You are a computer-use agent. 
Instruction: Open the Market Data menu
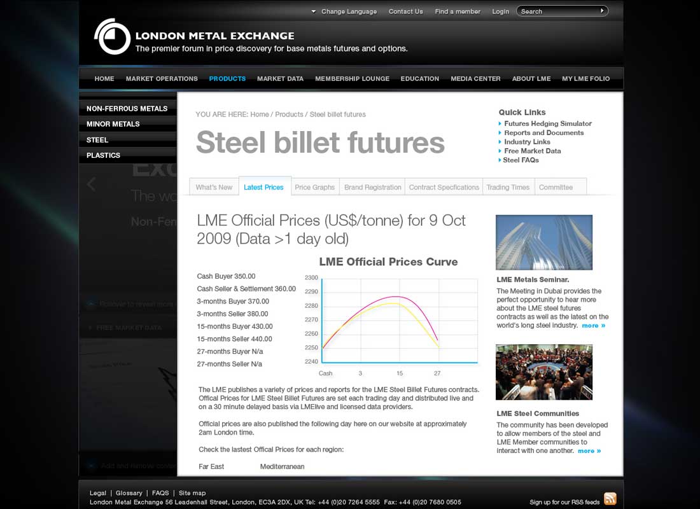coord(281,79)
